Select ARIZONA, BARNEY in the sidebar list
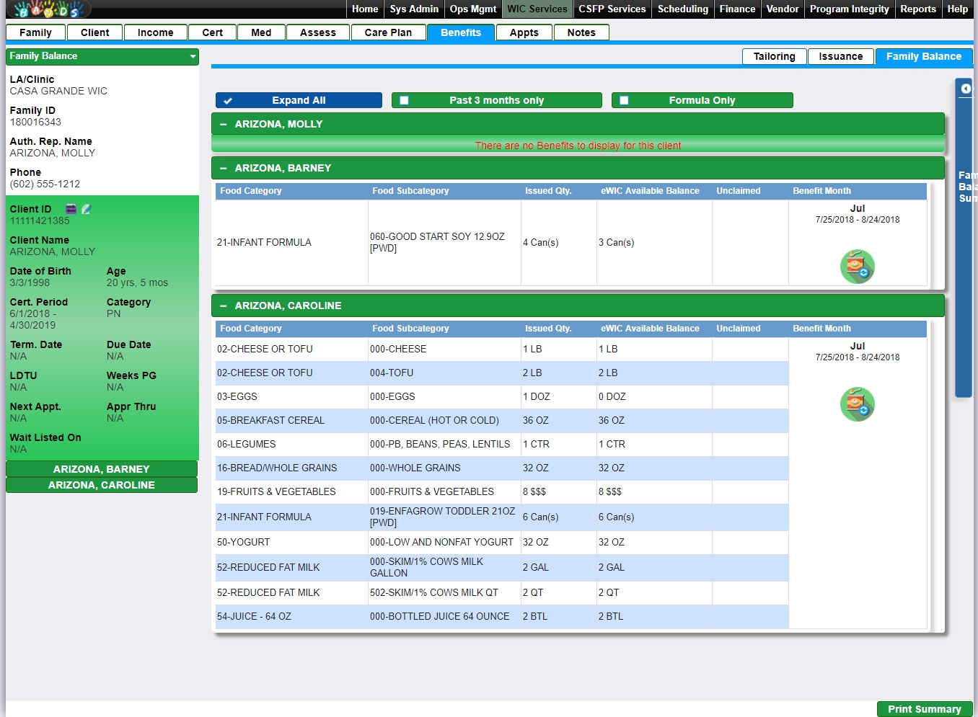 click(x=102, y=469)
